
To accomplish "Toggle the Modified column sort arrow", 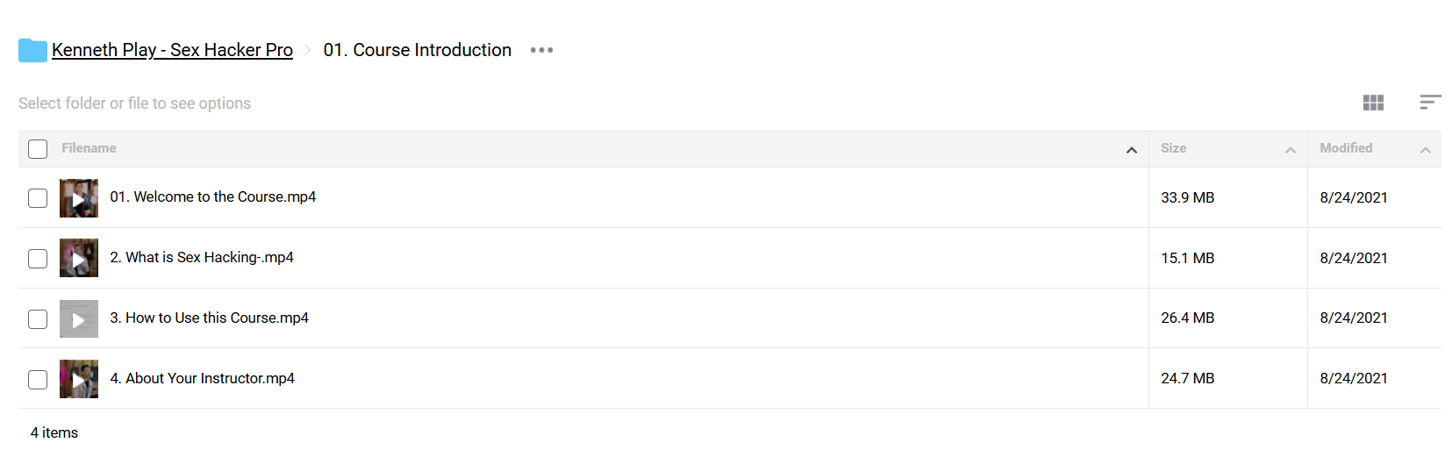I will (x=1426, y=150).
